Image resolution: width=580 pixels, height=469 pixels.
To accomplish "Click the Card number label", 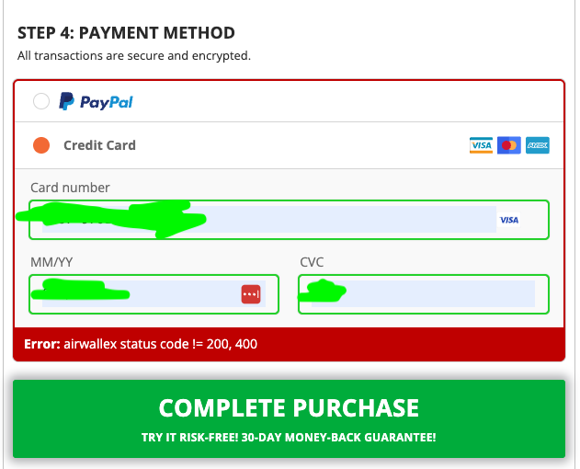I will click(x=70, y=188).
